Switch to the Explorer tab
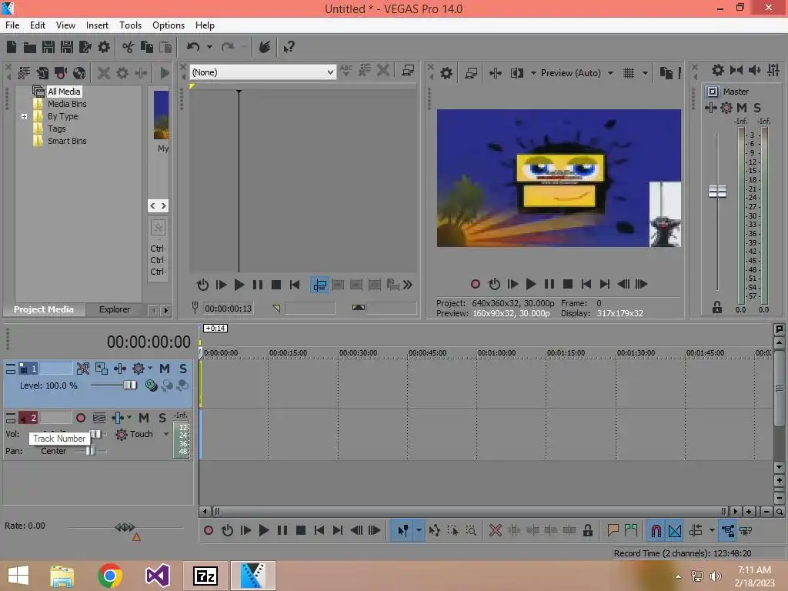Viewport: 788px width, 591px height. point(115,309)
